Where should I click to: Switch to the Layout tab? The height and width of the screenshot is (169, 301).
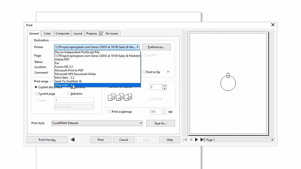point(78,34)
